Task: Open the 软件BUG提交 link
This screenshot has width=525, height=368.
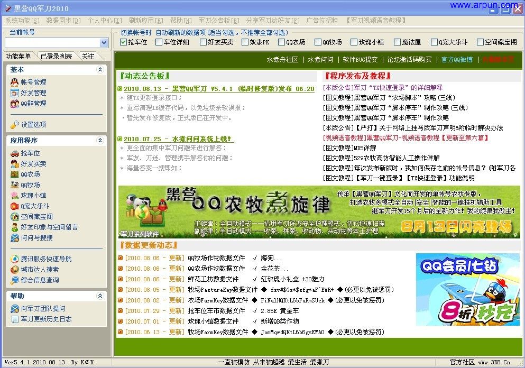Action: click(360, 60)
